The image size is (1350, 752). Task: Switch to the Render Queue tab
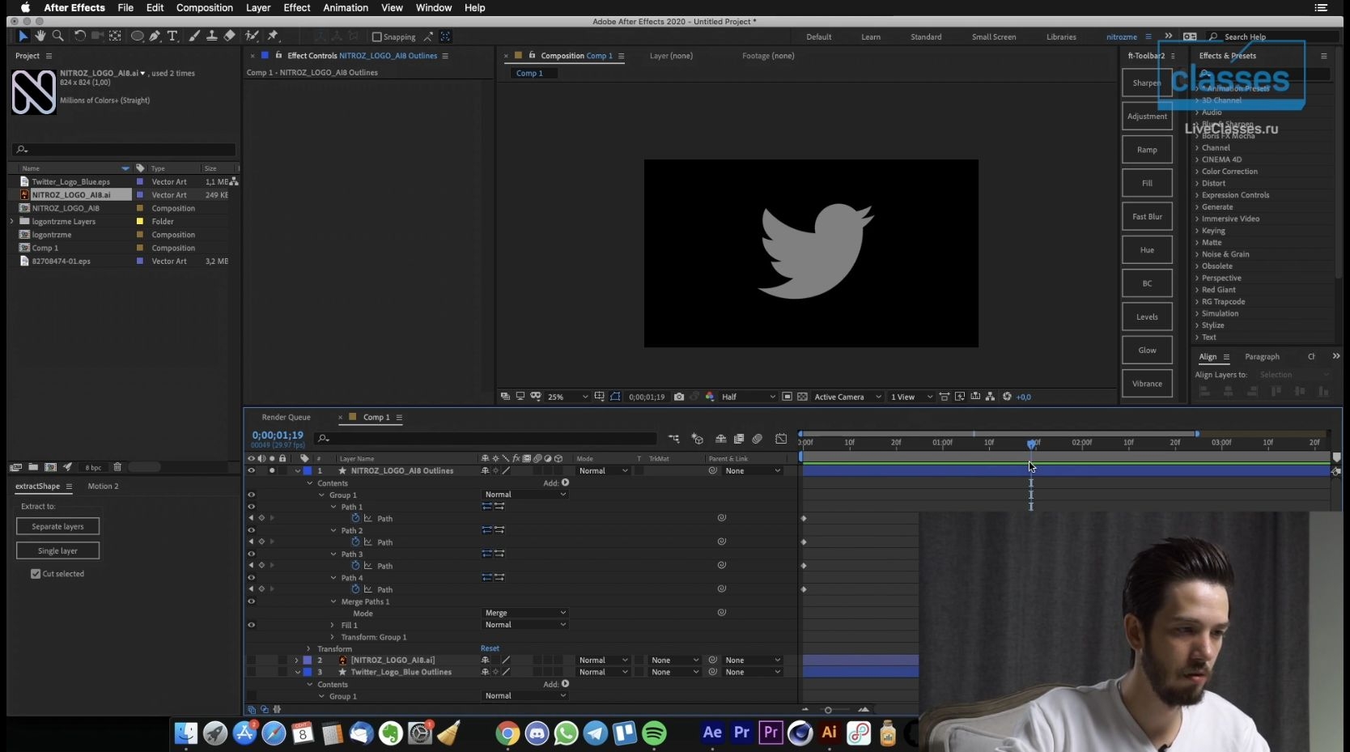point(287,417)
